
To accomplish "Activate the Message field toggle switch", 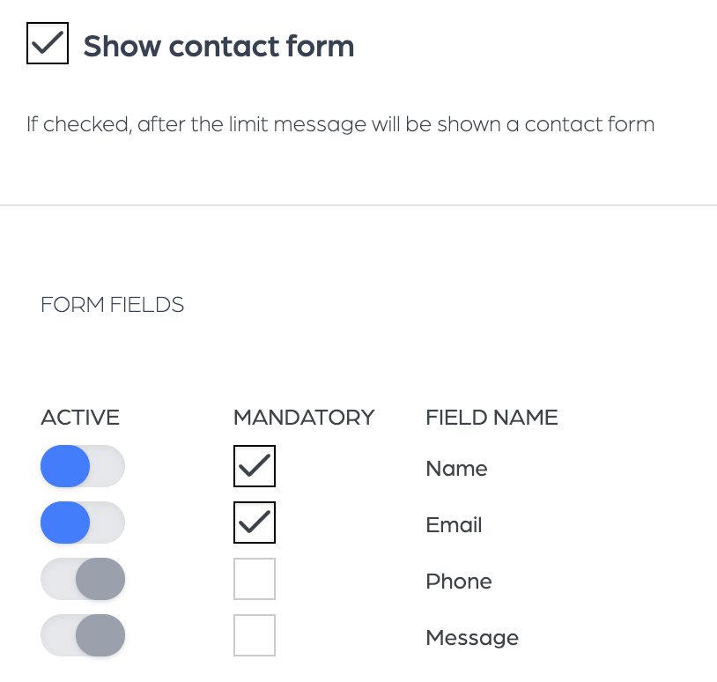I will tap(83, 635).
